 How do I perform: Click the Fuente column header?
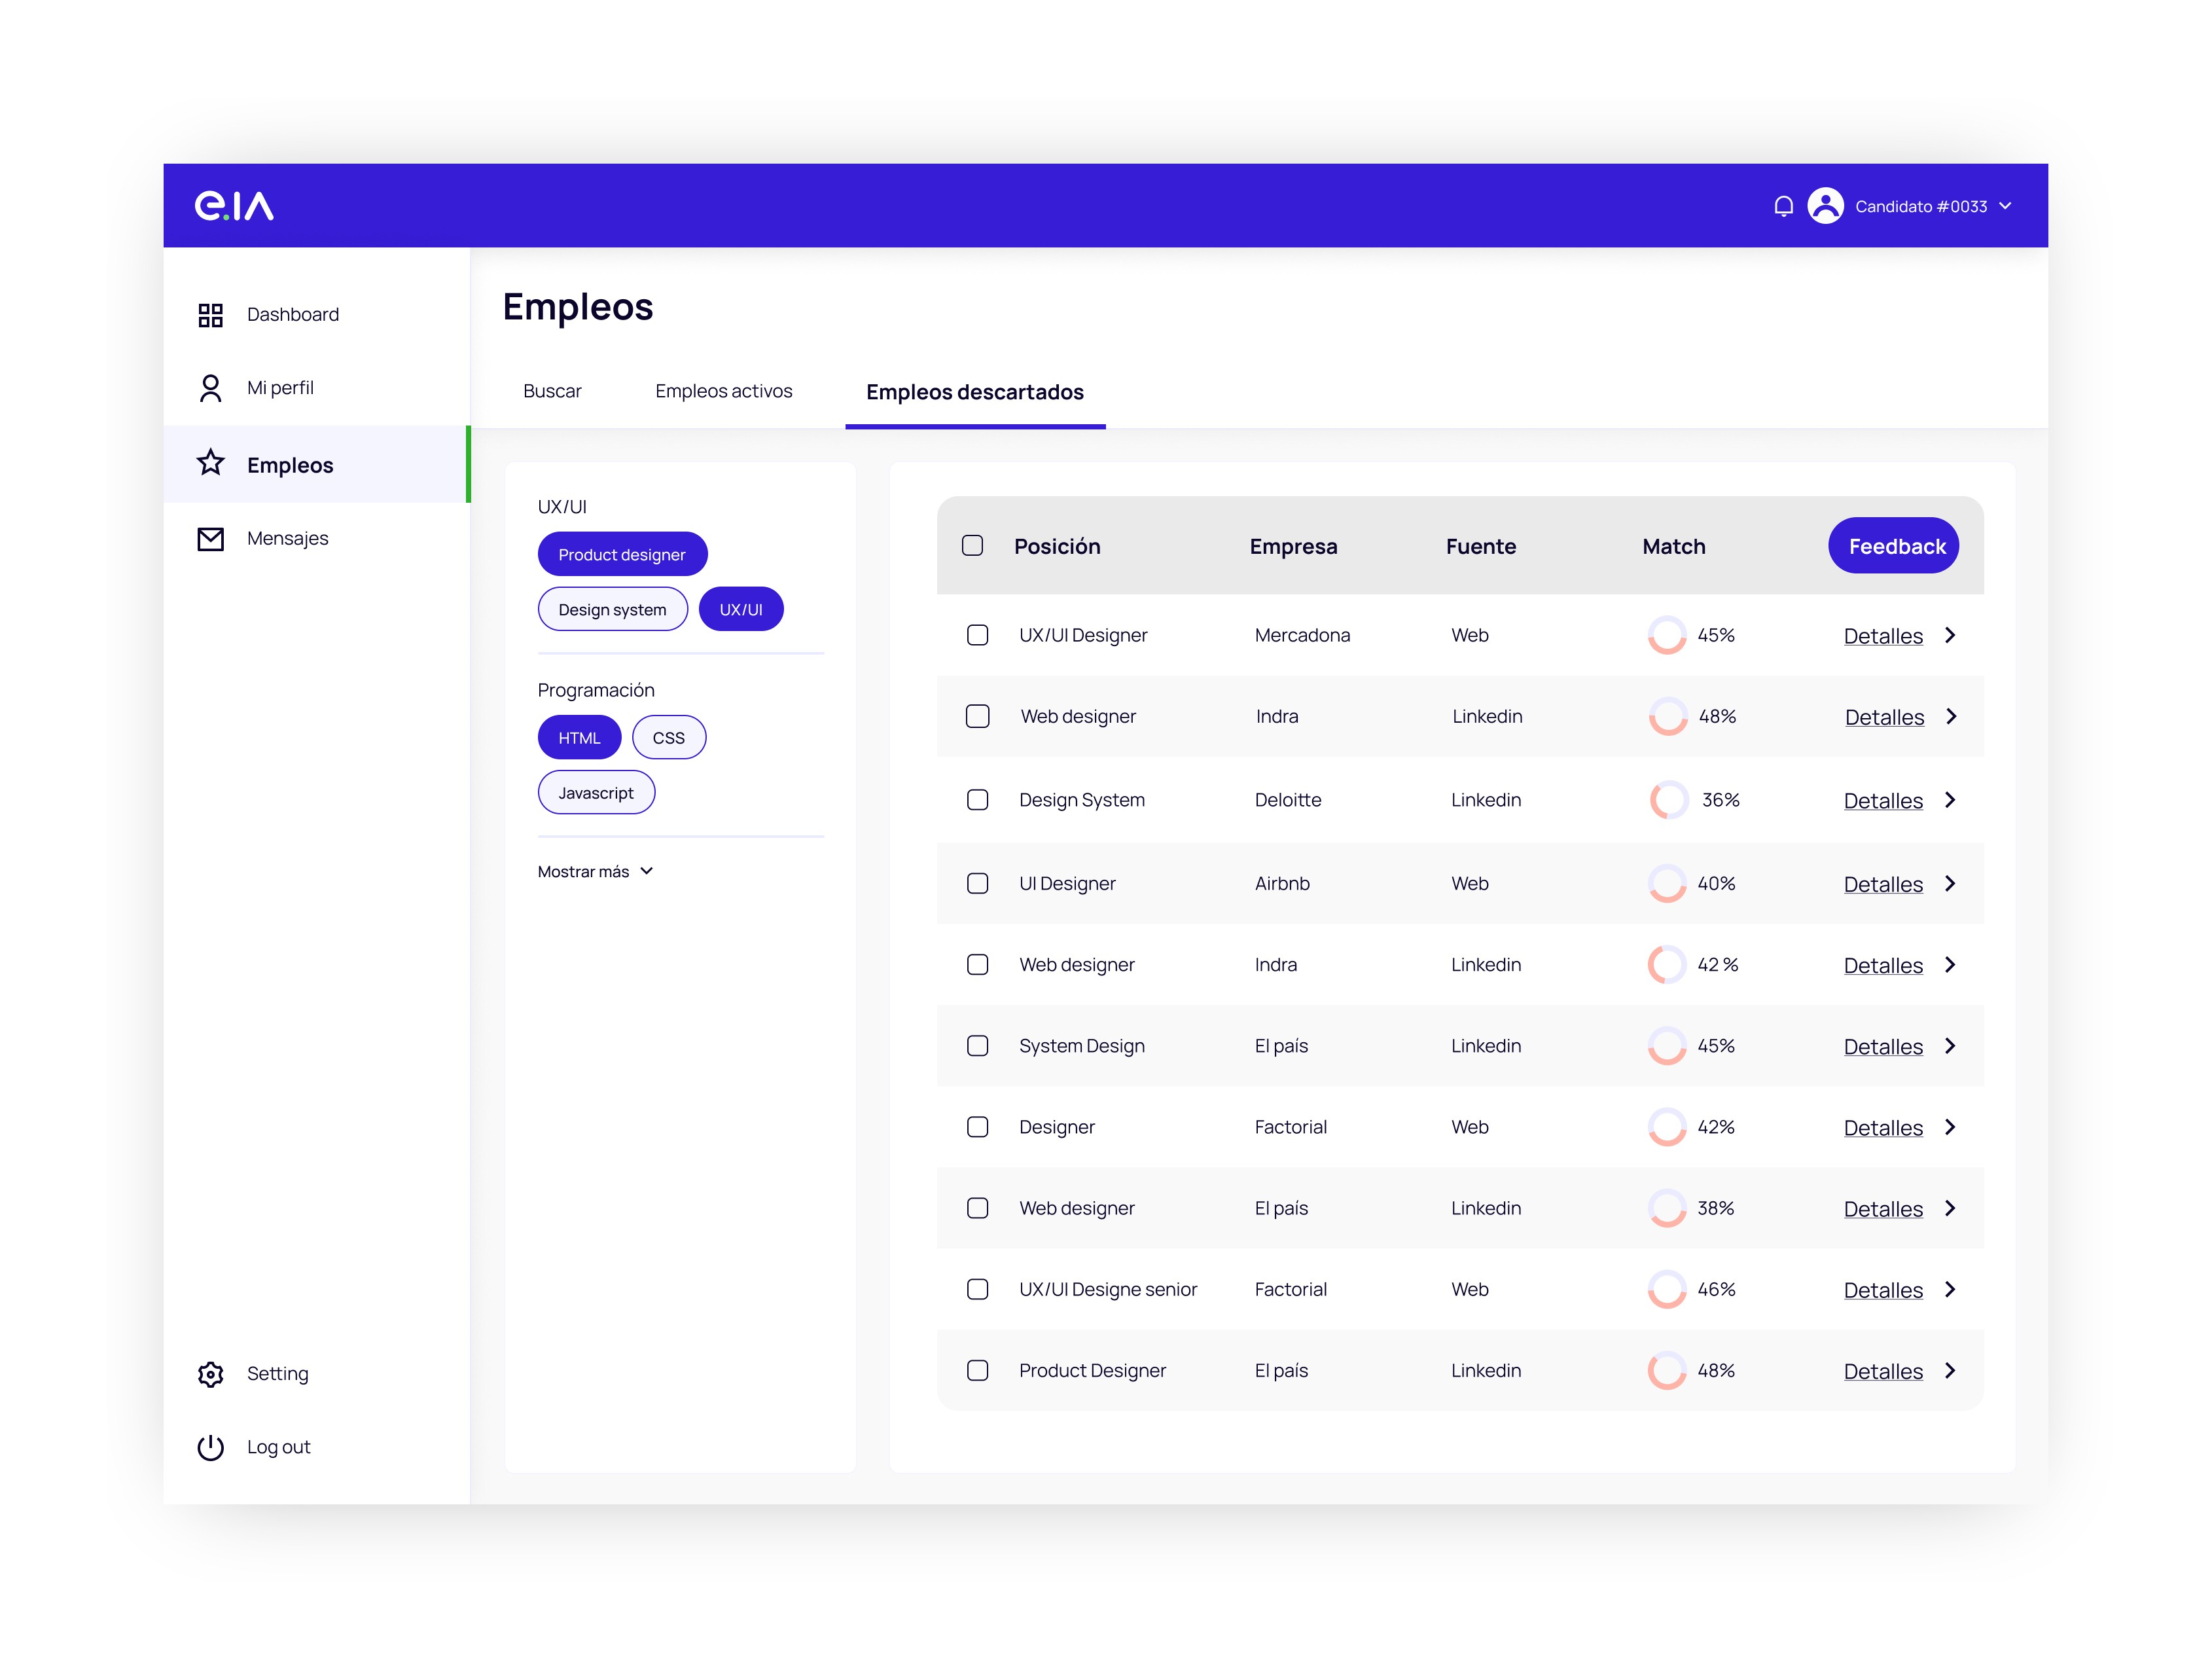(x=1480, y=546)
